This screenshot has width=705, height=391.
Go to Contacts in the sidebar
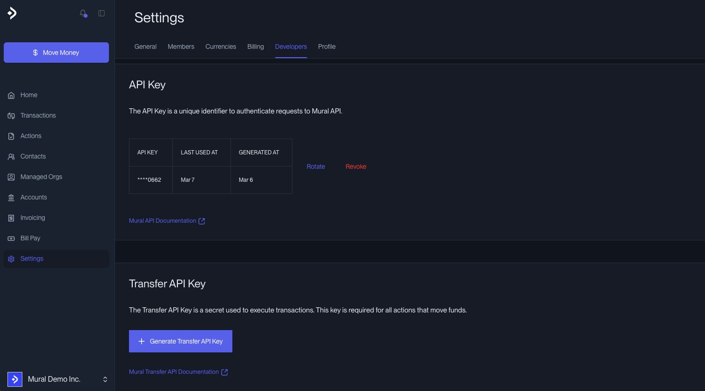click(x=33, y=156)
